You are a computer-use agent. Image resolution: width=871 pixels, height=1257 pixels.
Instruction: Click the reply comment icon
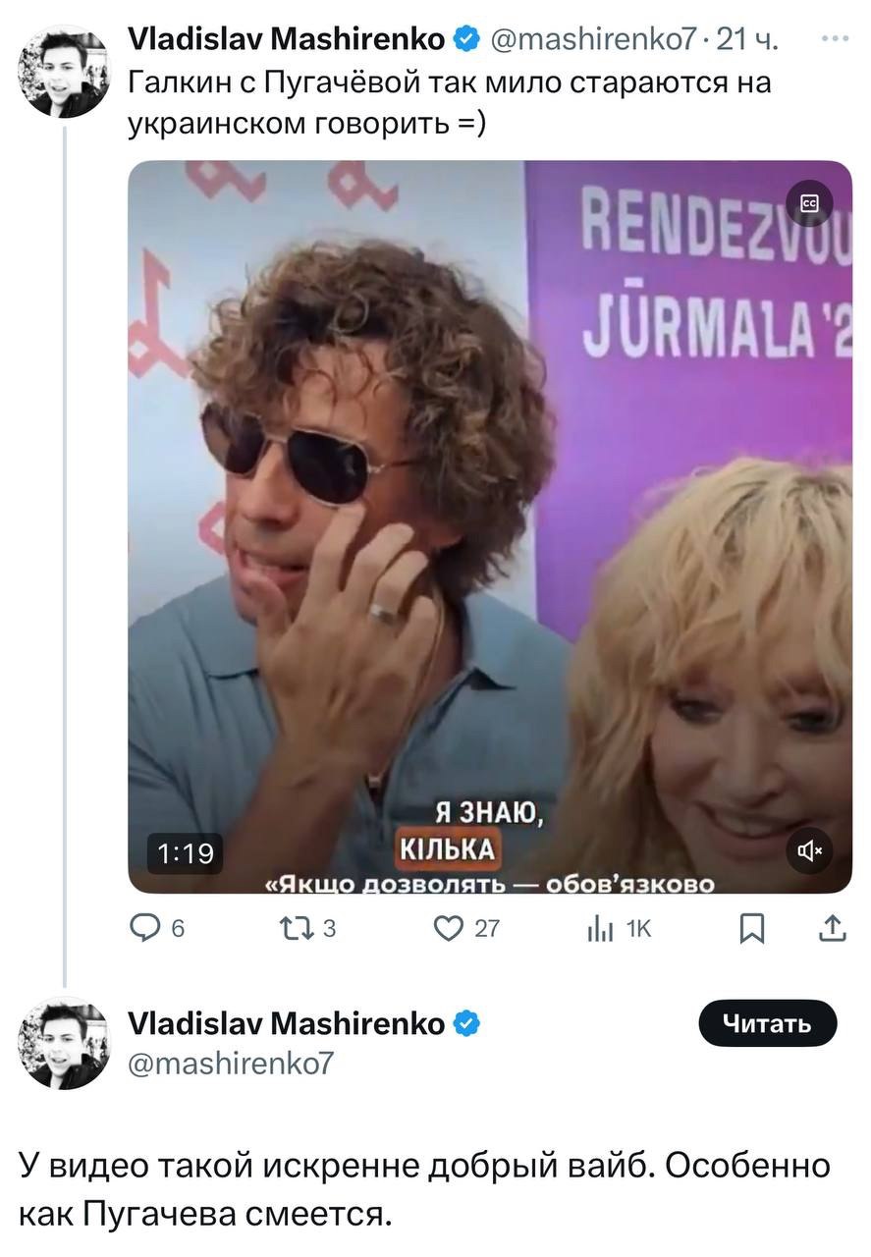pos(145,928)
